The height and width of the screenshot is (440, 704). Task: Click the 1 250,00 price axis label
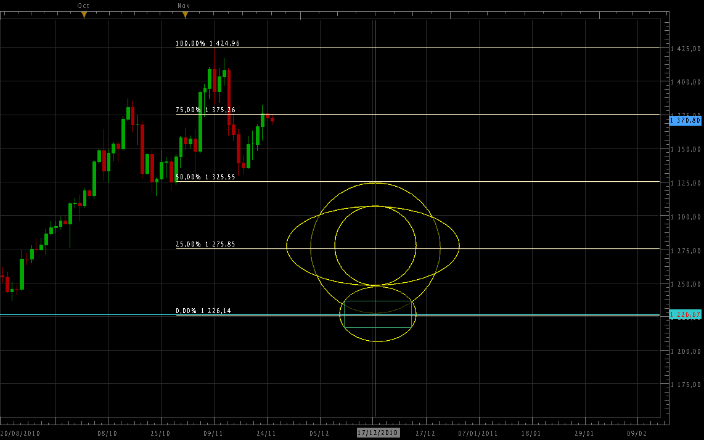pos(686,284)
